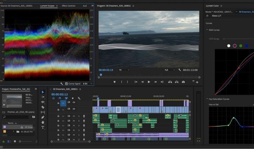Open the Full playback resolution dropdown
The image size is (254, 149).
tap(170, 70)
